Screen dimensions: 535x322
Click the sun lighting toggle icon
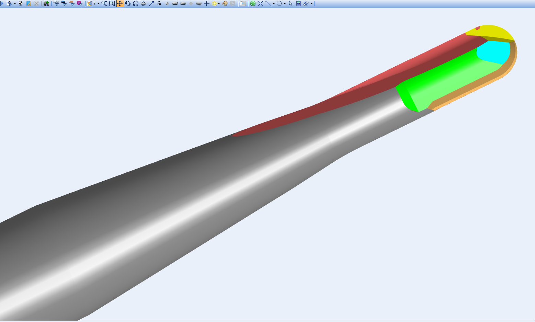(x=215, y=3)
